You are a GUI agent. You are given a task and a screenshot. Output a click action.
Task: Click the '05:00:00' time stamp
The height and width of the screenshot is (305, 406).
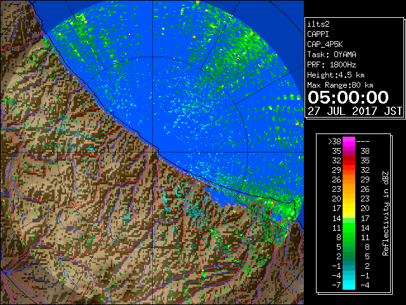coord(348,97)
